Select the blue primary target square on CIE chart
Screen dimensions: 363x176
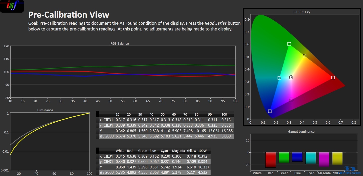[x=270, y=111]
